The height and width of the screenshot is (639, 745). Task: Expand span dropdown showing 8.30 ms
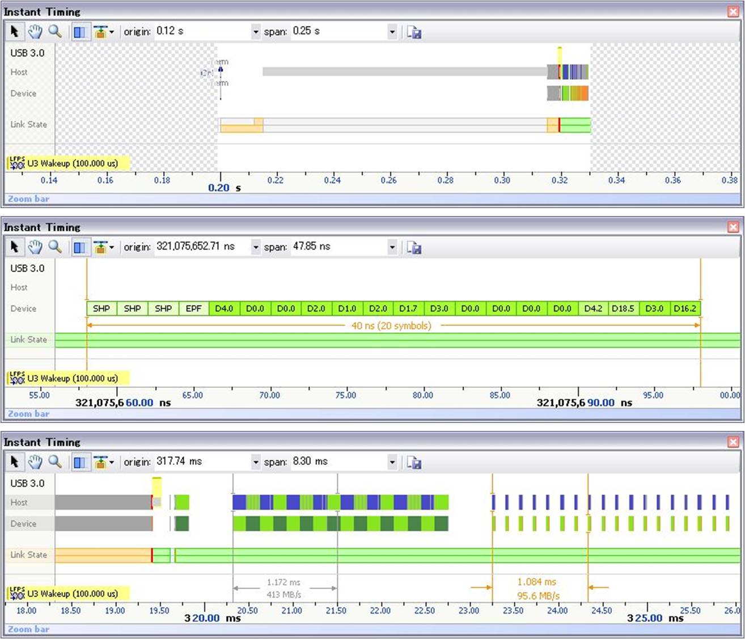pos(392,462)
